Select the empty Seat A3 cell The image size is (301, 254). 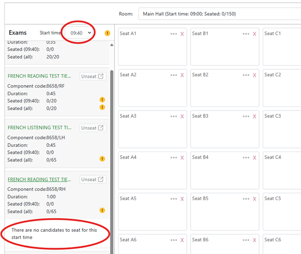tap(152, 129)
